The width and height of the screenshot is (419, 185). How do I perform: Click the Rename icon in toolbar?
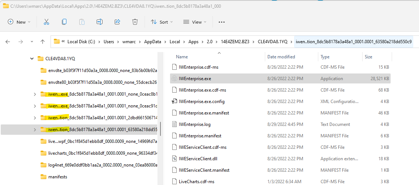tap(100, 22)
